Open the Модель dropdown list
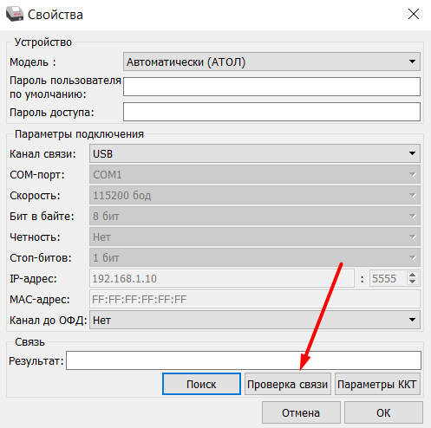Image resolution: width=431 pixels, height=428 pixels. [x=271, y=62]
